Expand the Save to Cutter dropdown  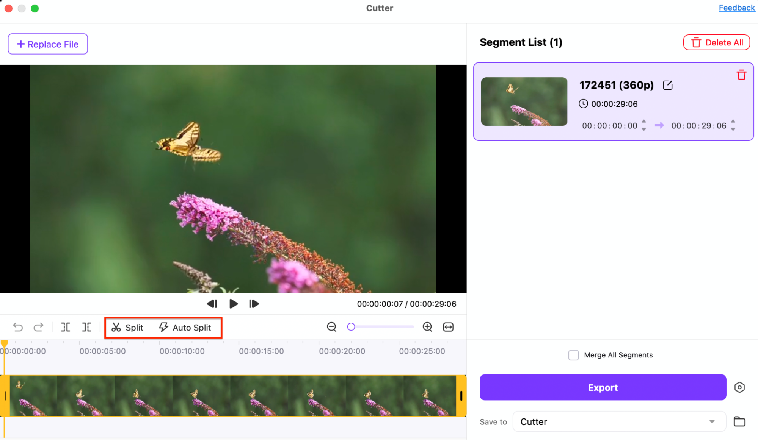(x=712, y=422)
